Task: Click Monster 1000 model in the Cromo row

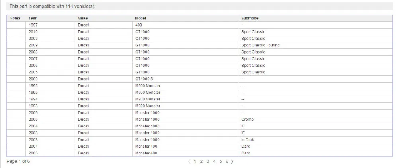Action: pos(148,120)
